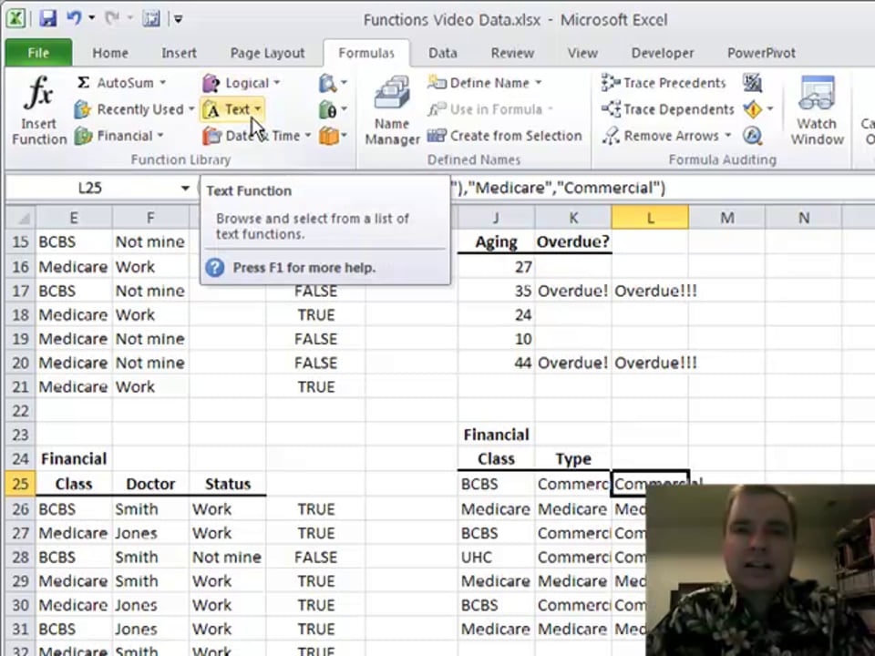Select column E header
The height and width of the screenshot is (656, 875).
click(74, 218)
